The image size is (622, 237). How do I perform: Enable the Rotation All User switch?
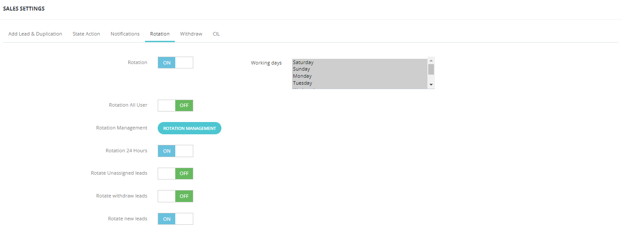point(175,105)
